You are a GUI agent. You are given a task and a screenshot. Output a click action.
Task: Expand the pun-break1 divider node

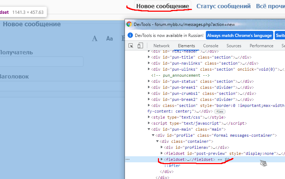[x=149, y=87]
